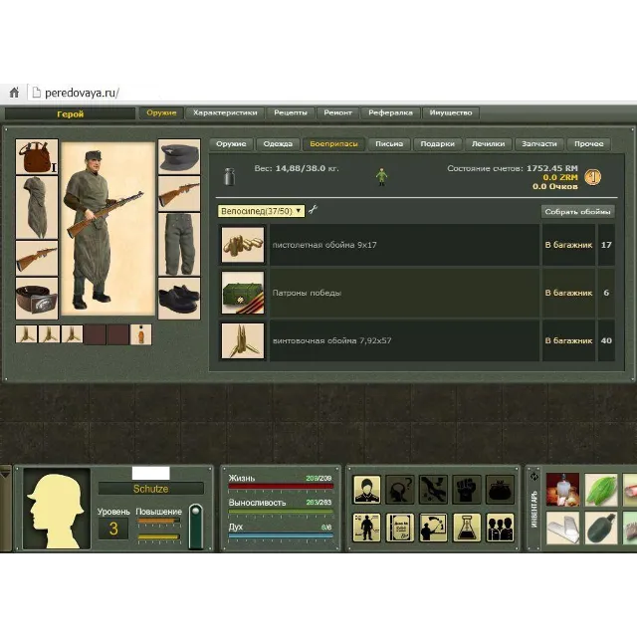Open the Прочее category tab
The height and width of the screenshot is (637, 637).
click(588, 143)
